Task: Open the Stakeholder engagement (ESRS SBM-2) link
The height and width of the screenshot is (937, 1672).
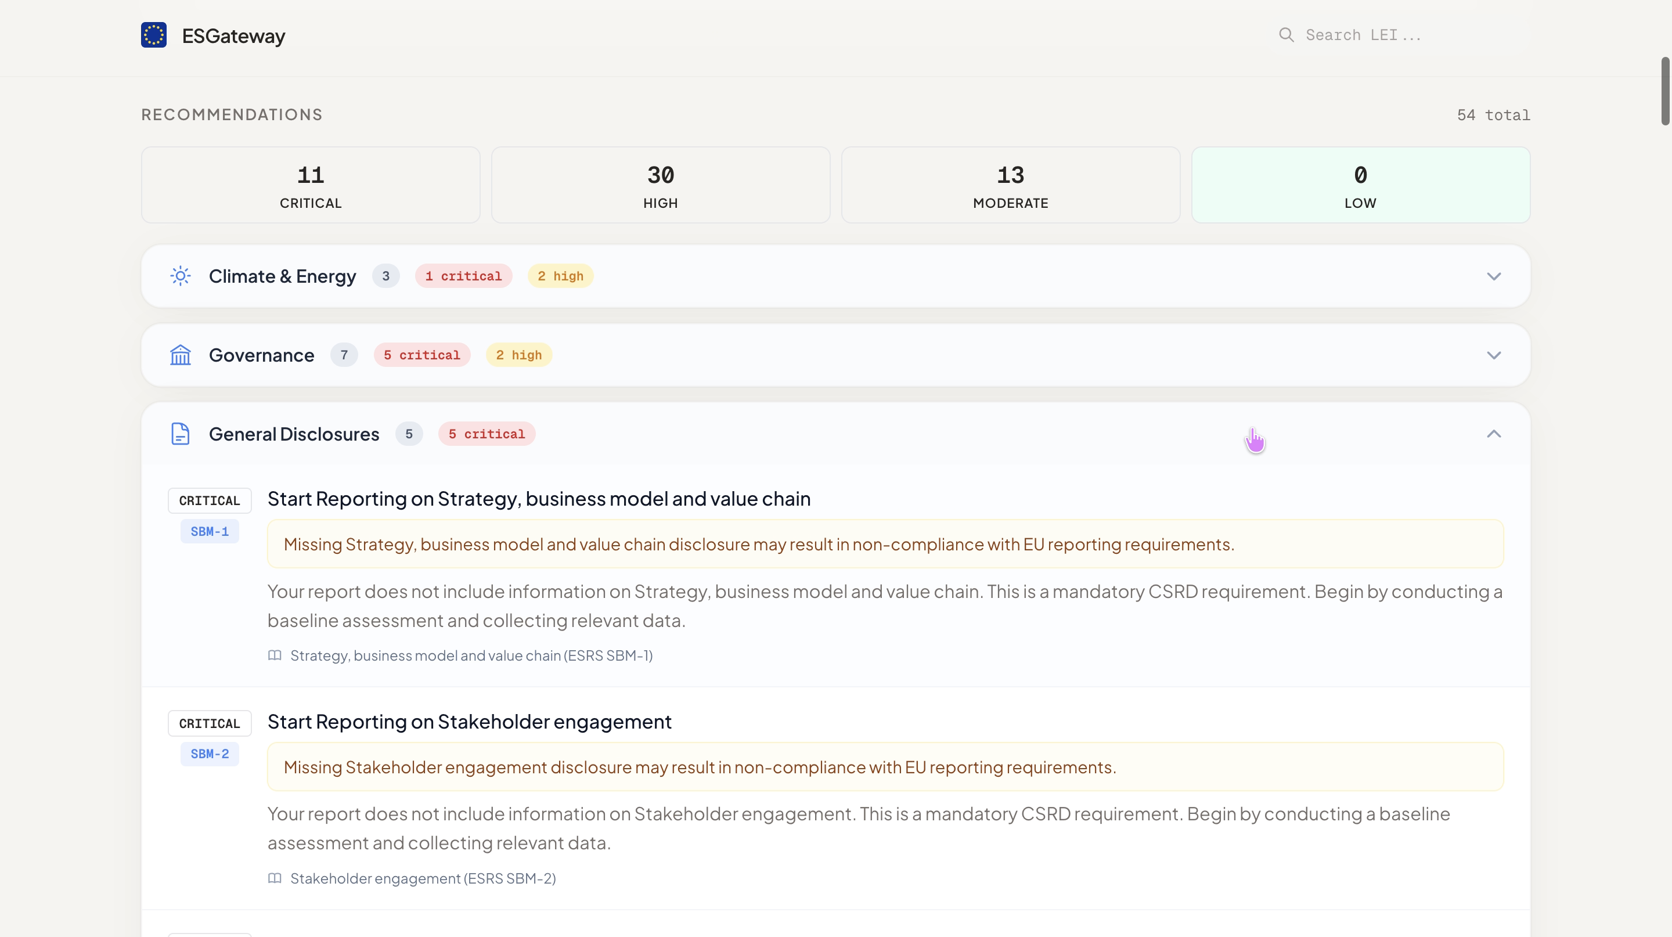Action: tap(423, 878)
